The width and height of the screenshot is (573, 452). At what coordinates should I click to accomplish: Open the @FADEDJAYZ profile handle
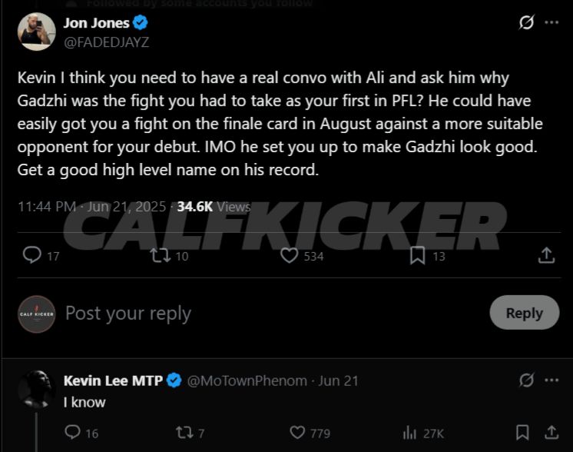pos(106,42)
